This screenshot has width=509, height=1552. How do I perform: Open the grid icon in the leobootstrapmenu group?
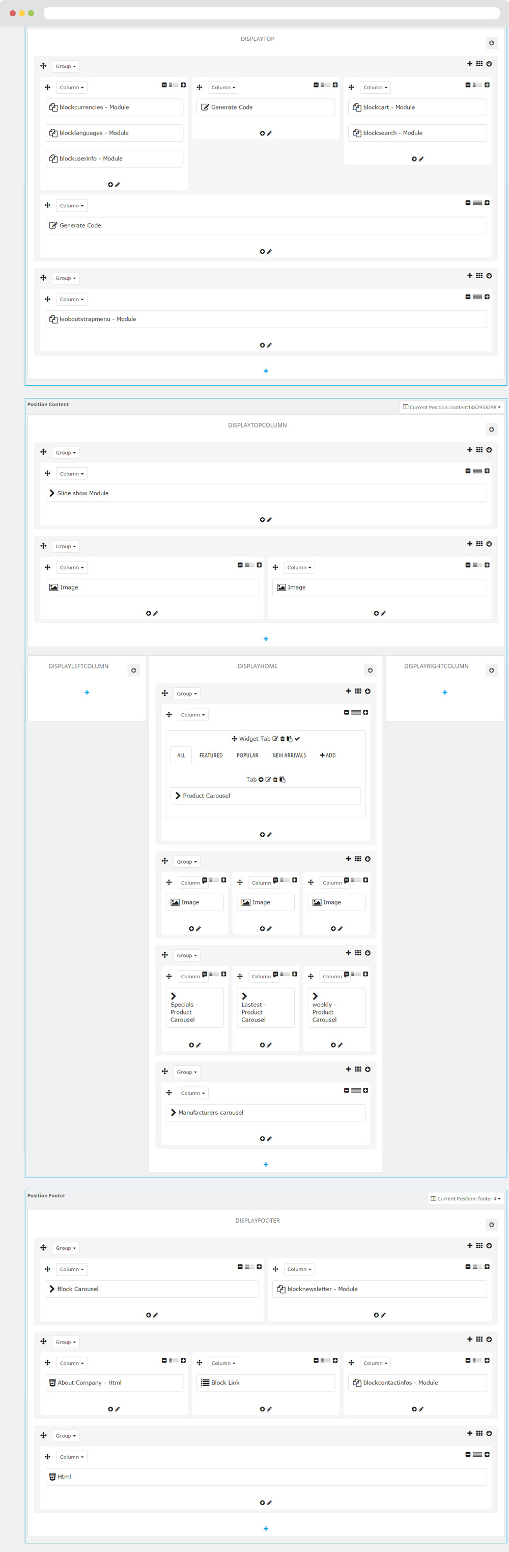pos(479,276)
